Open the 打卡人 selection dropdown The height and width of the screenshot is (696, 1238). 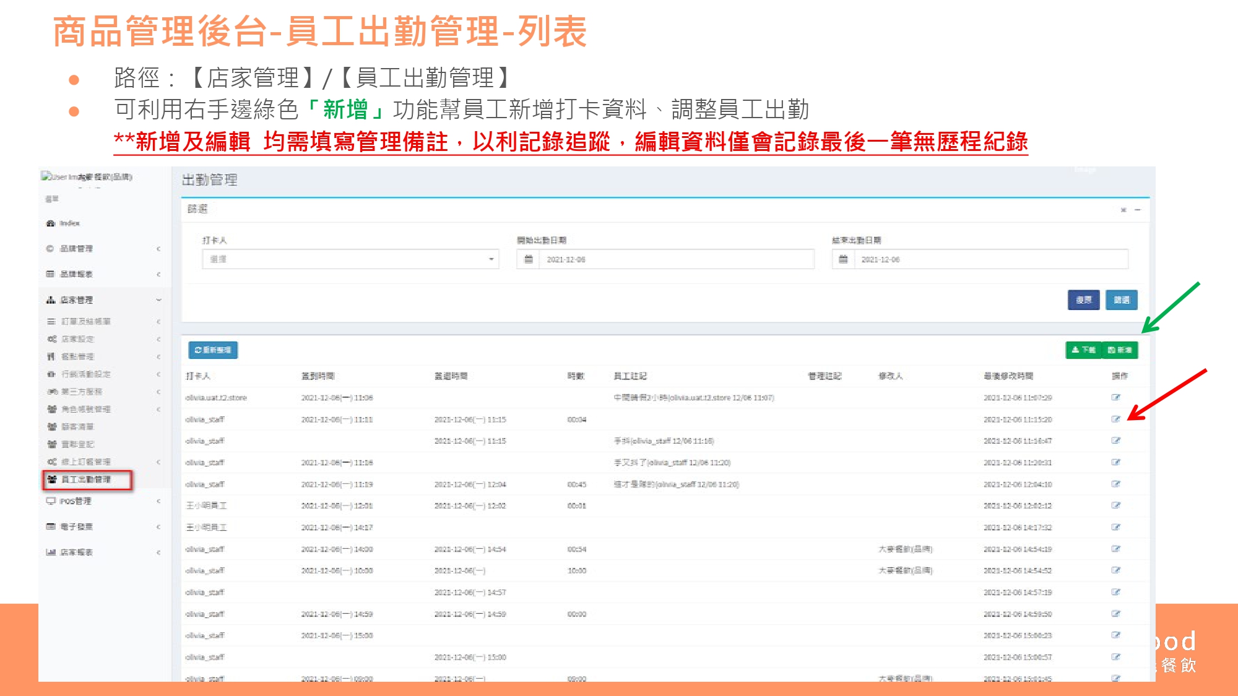click(350, 259)
